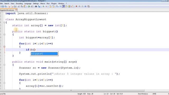This screenshot has width=169, height=95.
Task: Click the Stop Recording macro icon
Action: pos(79,6)
